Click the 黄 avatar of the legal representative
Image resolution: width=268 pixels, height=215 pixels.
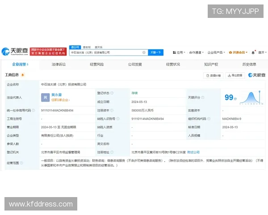point(45,97)
